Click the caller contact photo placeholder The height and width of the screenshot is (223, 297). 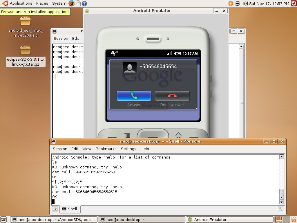tap(130, 69)
